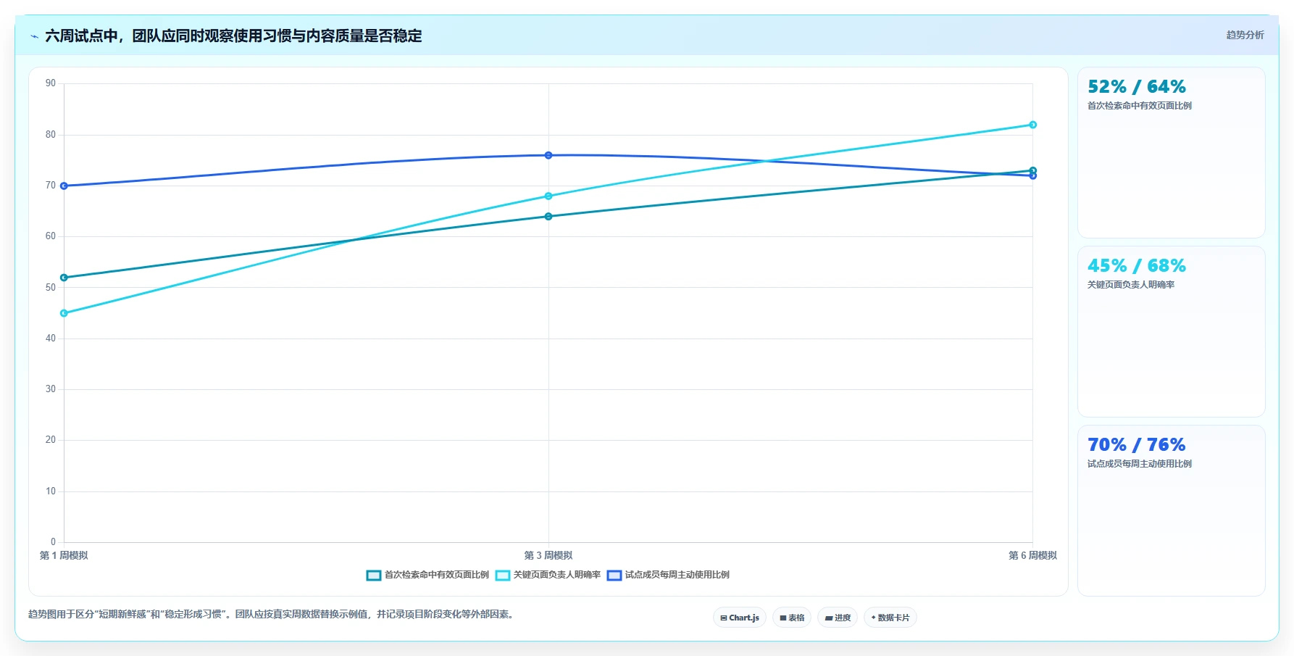This screenshot has height=656, width=1294.
Task: Click week 1 point of dark blue line at 70
Action: [x=64, y=186]
